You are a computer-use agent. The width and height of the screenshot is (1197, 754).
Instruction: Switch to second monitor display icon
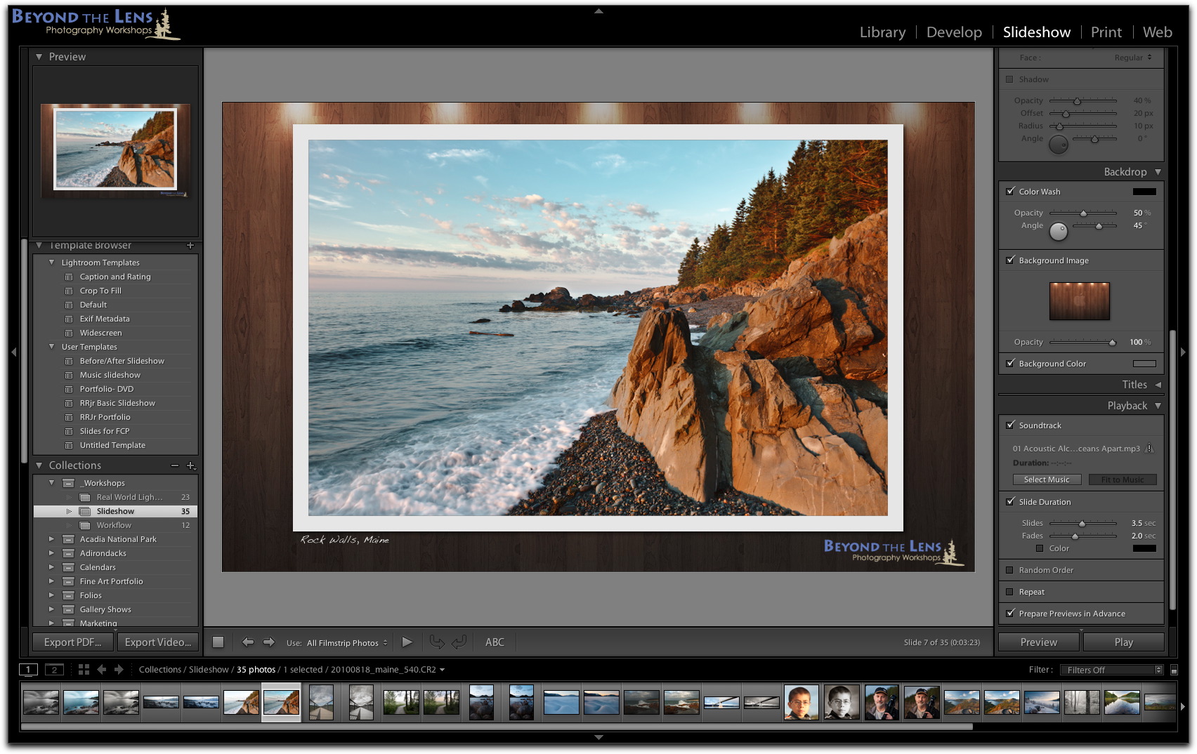(x=54, y=670)
